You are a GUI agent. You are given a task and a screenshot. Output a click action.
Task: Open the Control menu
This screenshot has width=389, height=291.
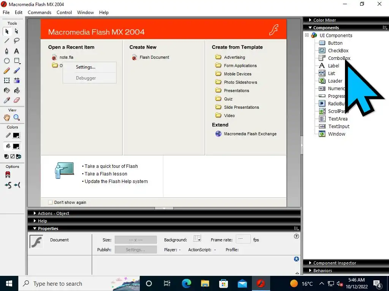coord(64,13)
